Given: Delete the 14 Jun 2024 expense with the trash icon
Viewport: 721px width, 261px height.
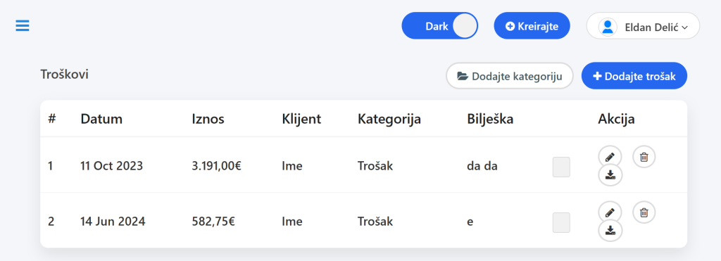Looking at the screenshot, I should [x=644, y=212].
